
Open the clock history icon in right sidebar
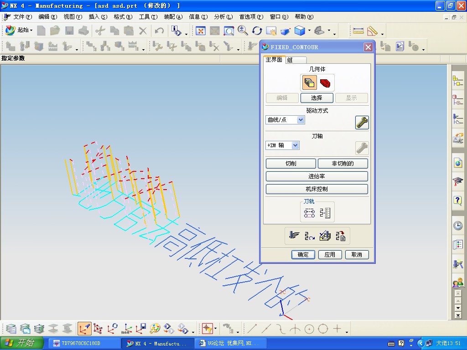pyautogui.click(x=458, y=225)
